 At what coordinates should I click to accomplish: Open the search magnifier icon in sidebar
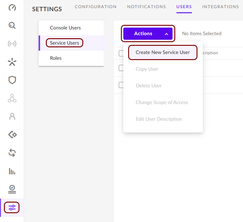click(12, 25)
